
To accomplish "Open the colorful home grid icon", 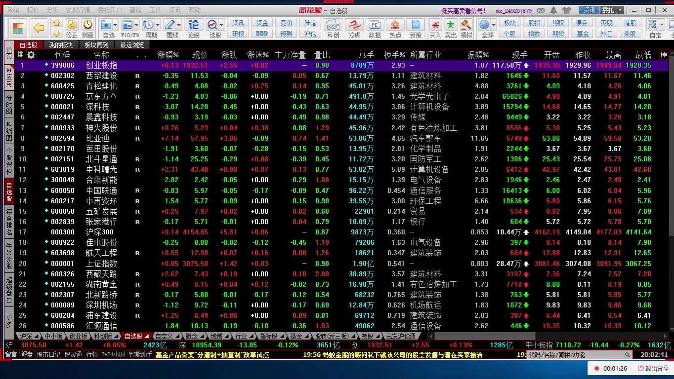I will point(18,28).
